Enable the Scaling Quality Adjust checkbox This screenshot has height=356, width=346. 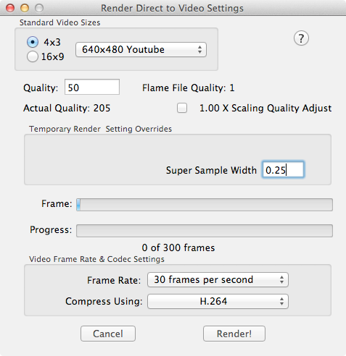[x=182, y=108]
